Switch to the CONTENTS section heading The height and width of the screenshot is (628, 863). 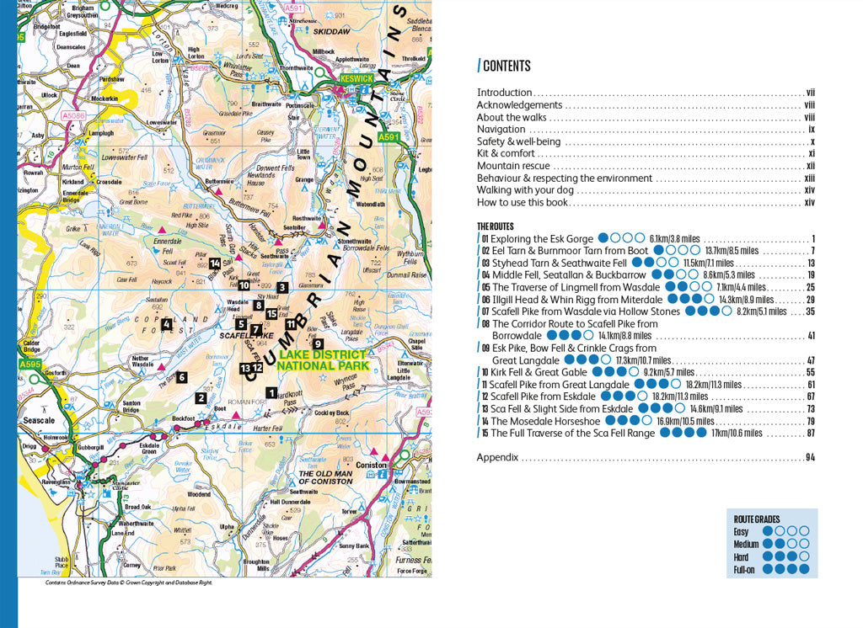click(507, 66)
